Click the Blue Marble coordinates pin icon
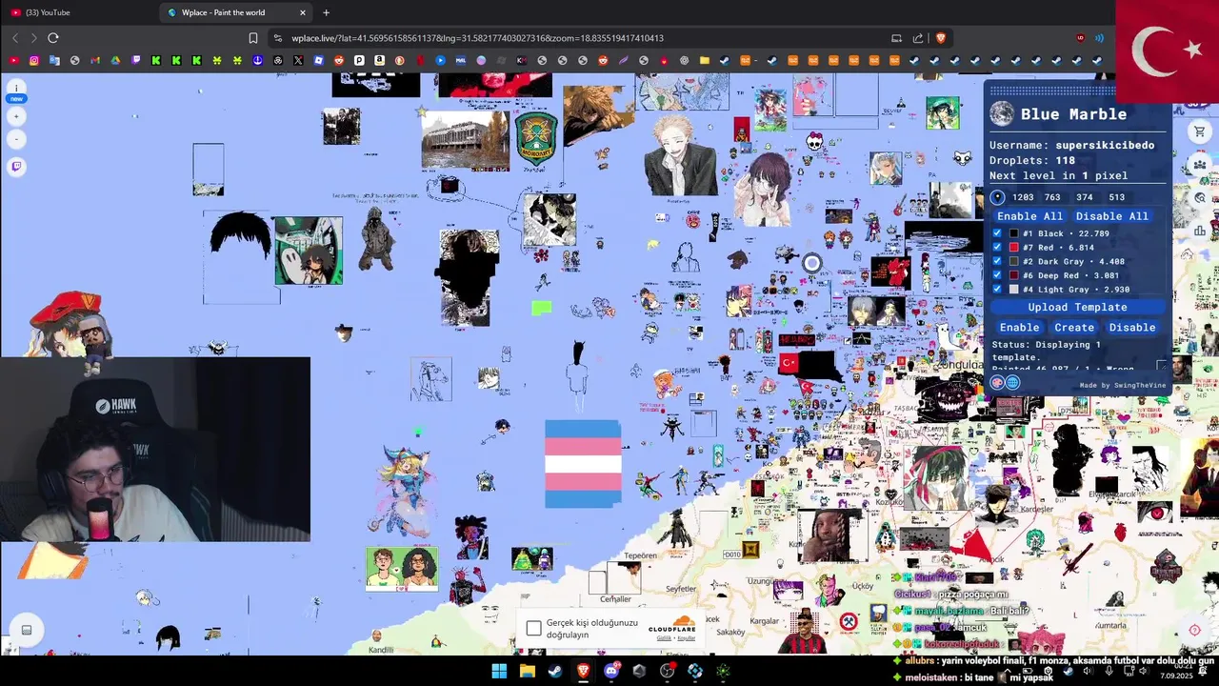 (x=997, y=197)
